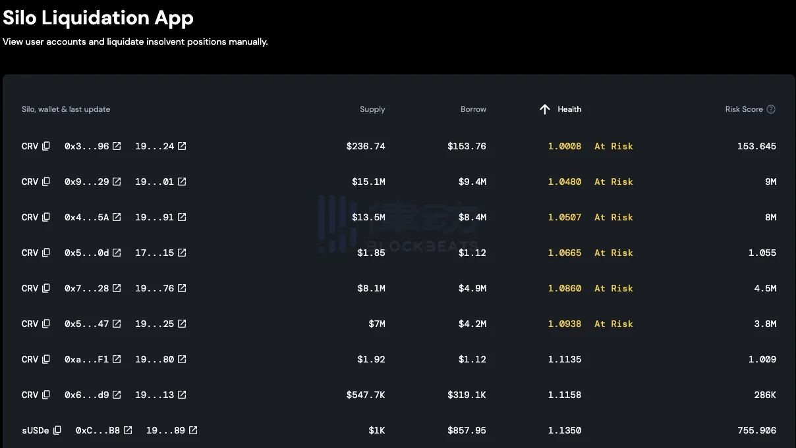The image size is (796, 448).
Task: Click the Risk Score help icon
Action: 771,109
